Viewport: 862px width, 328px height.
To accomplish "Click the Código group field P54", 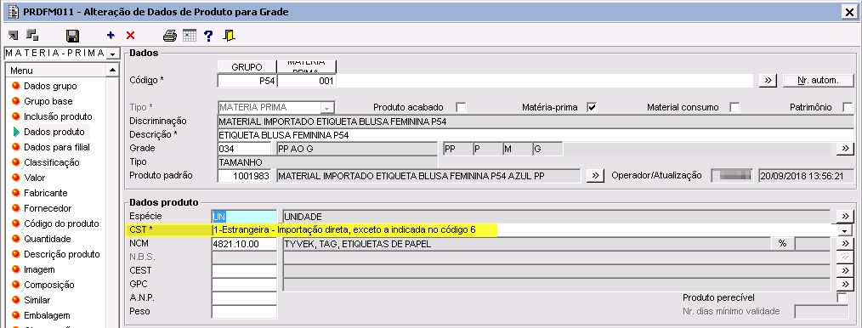I will coord(247,81).
